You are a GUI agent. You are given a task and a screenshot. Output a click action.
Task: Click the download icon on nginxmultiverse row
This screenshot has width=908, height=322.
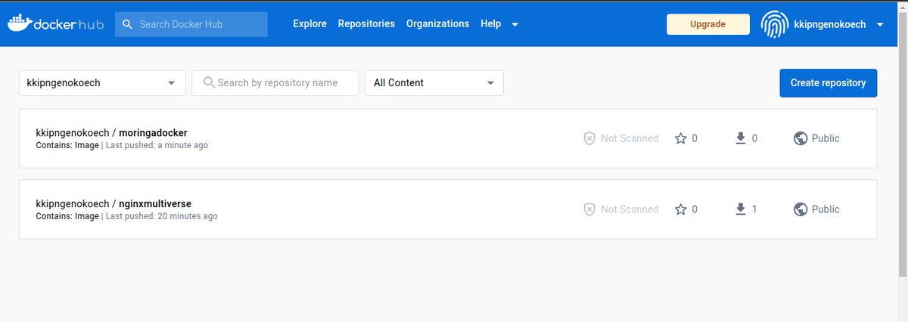(x=741, y=209)
